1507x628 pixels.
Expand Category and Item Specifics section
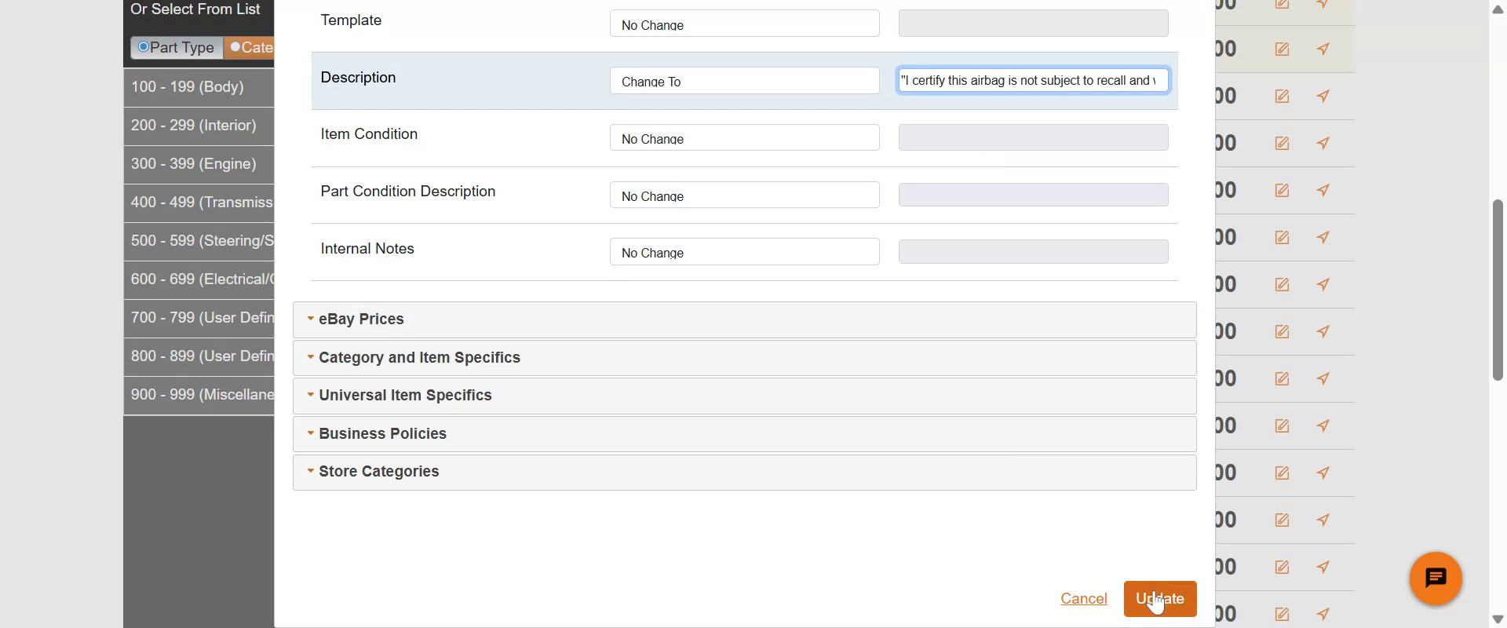point(419,358)
